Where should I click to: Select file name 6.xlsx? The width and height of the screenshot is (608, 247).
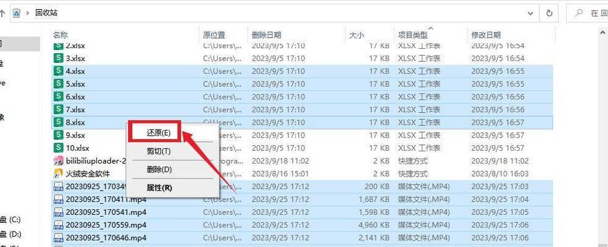(75, 97)
